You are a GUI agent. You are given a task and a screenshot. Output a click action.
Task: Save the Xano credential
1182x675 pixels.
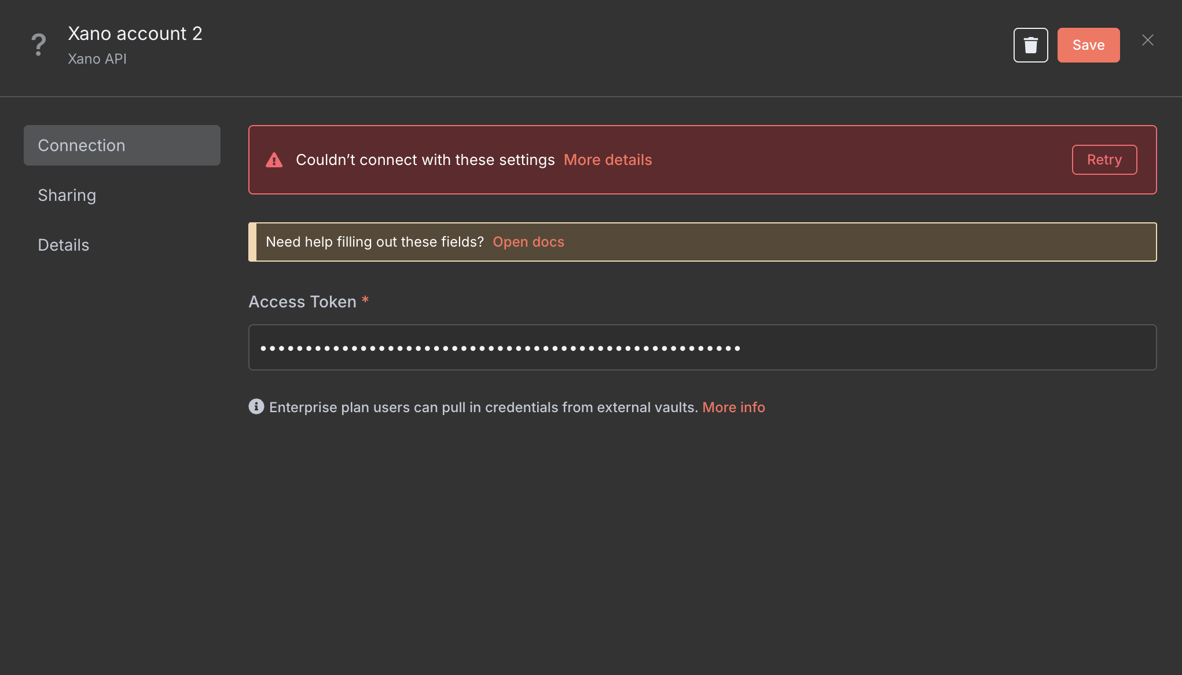point(1088,45)
